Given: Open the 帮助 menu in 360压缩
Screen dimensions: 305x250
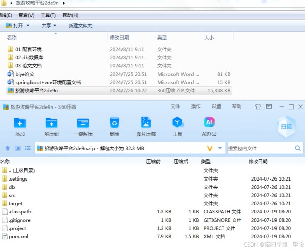Looking at the screenshot, I should coord(237,106).
